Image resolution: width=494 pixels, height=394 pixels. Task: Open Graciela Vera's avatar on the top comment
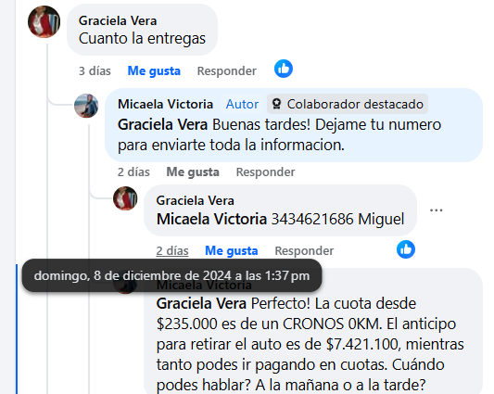44,21
